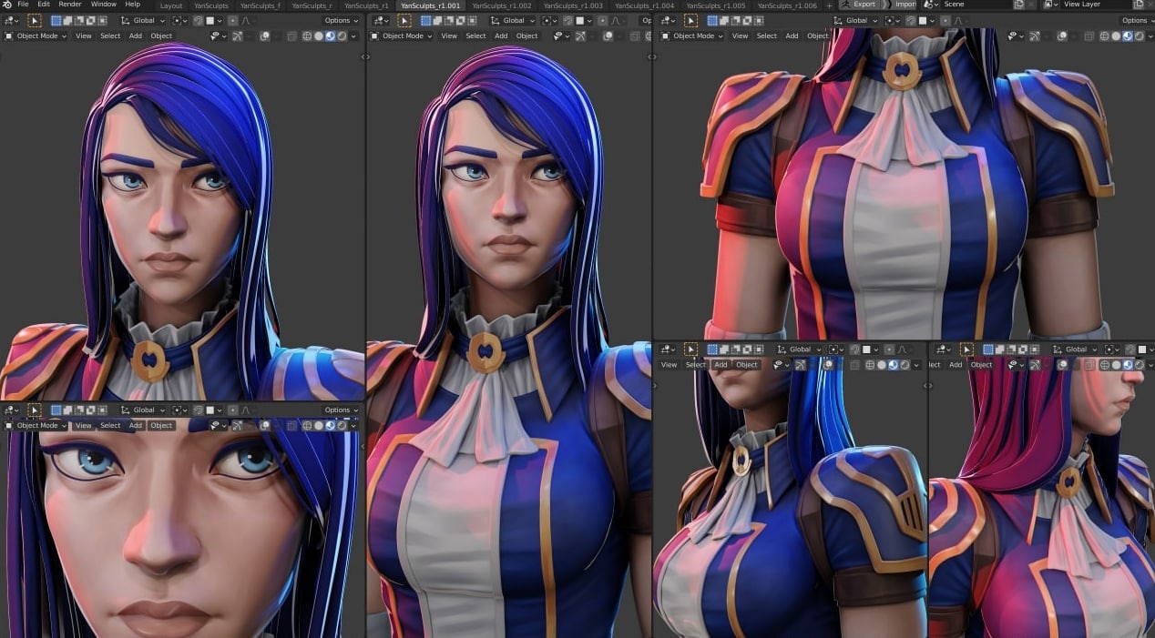Enable rendered shading in top-right viewport
The image size is (1155, 638).
pyautogui.click(x=1140, y=36)
